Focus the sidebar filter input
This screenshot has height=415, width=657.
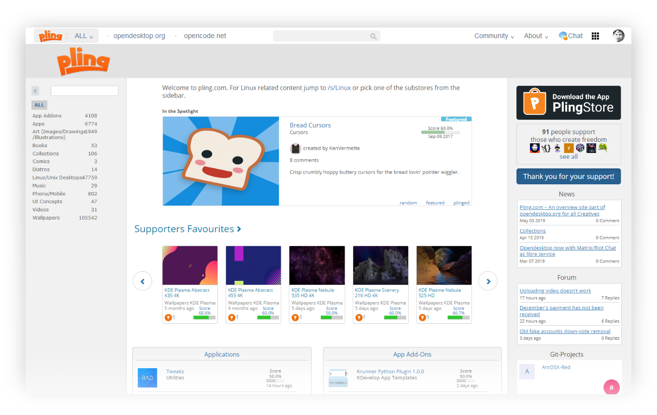pyautogui.click(x=85, y=91)
